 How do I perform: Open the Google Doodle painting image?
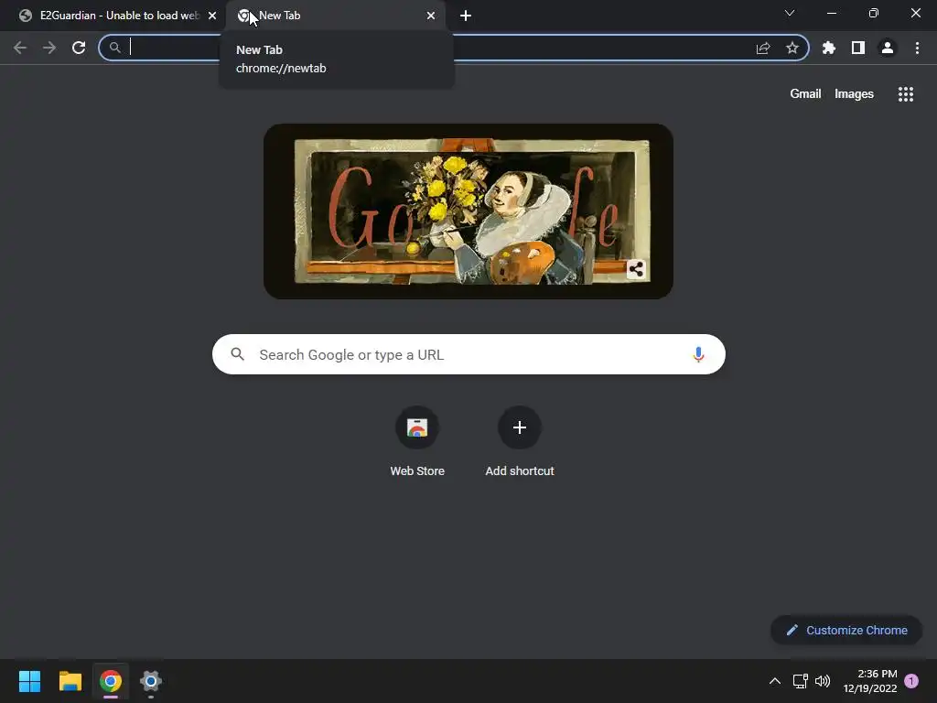point(468,211)
